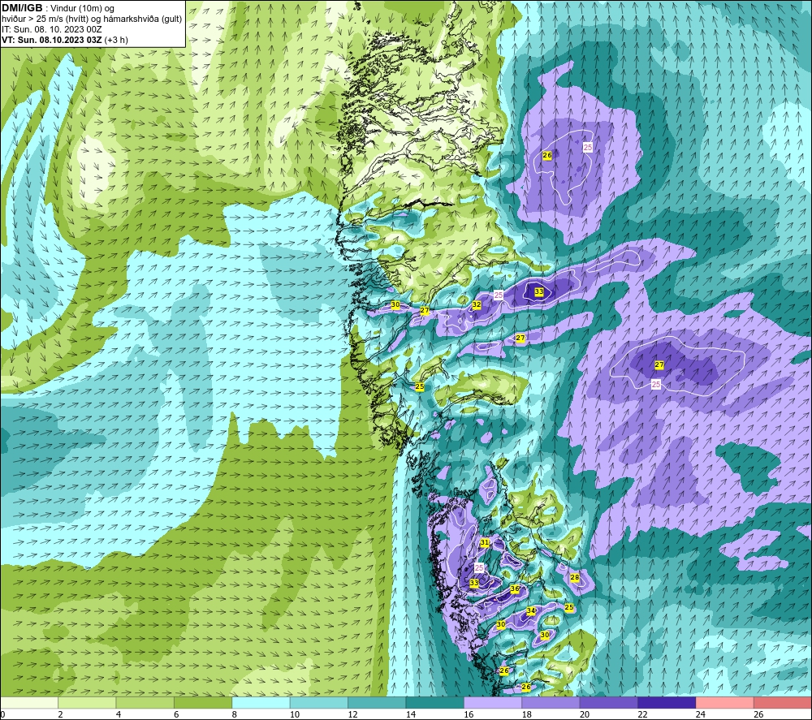Screen dimensions: 812x720
Task: Click the legend tick label 24
Action: (x=701, y=714)
